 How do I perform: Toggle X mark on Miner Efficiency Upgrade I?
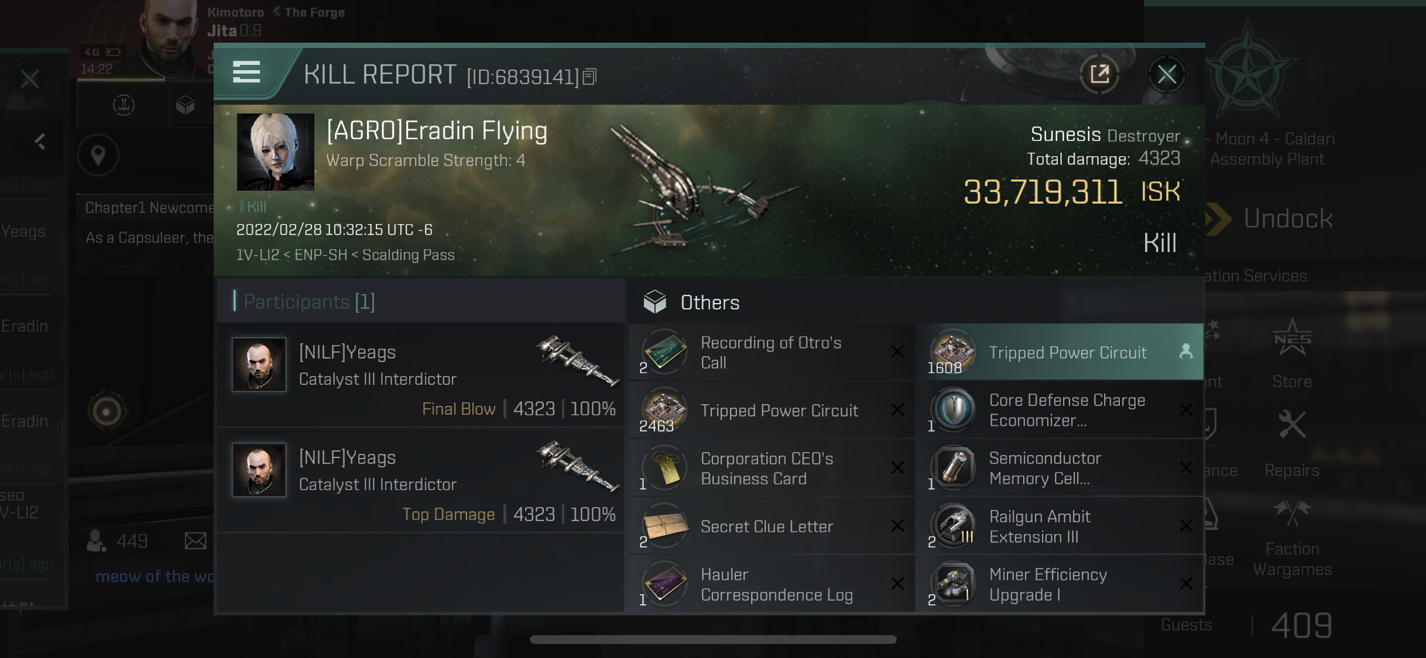click(1185, 584)
